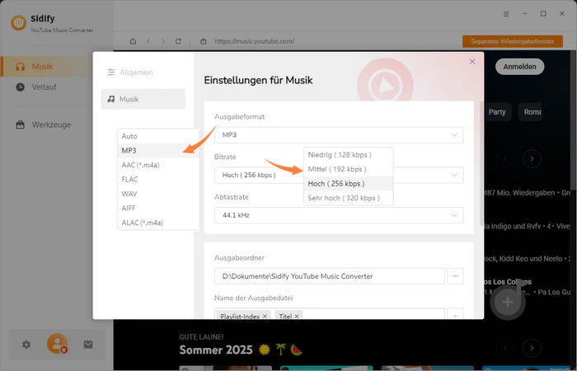
Task: Click the add music floating button
Action: (508, 302)
